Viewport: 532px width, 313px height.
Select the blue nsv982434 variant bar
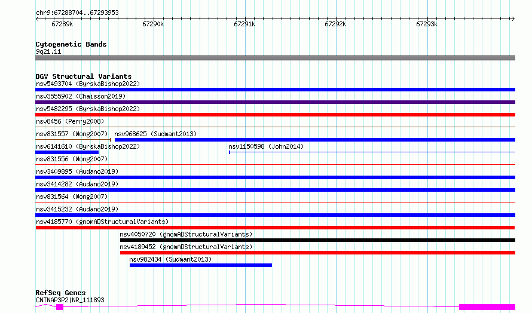[x=201, y=265]
